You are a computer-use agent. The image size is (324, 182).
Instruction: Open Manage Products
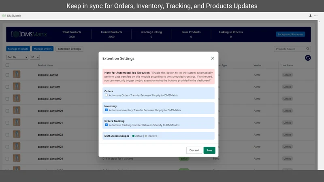pos(18,49)
